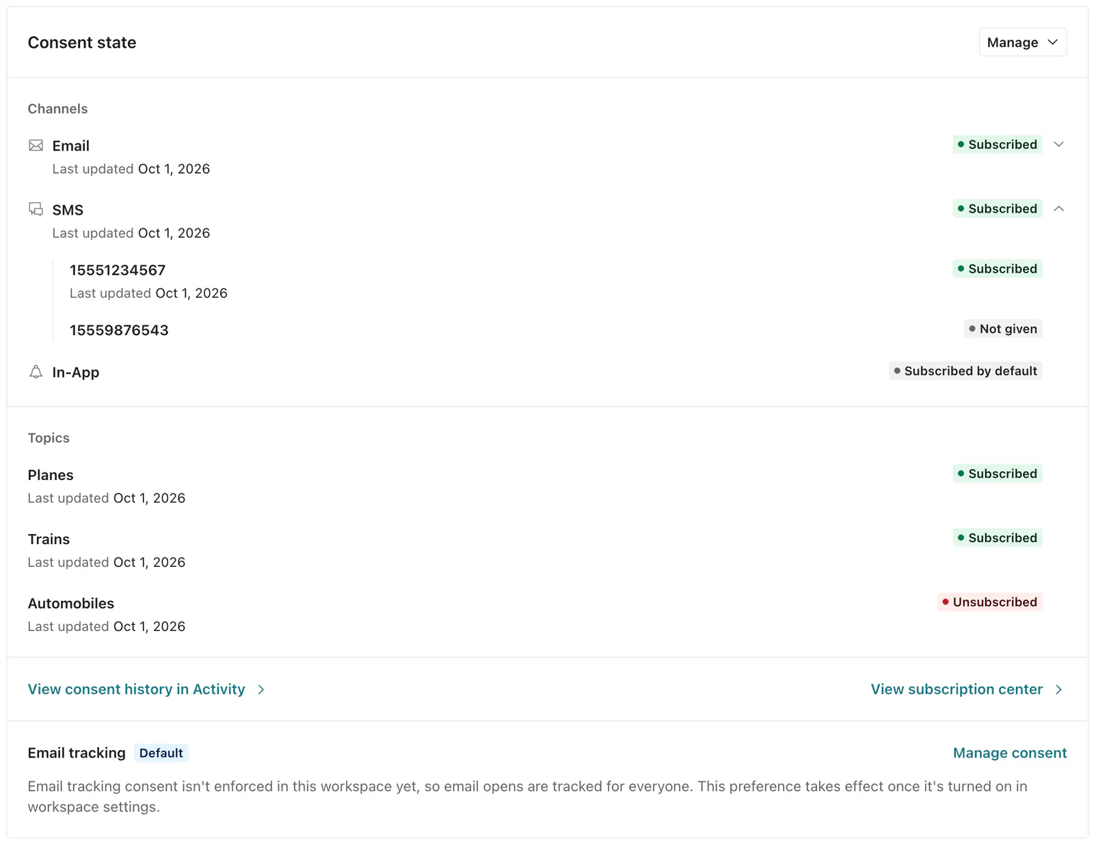1094x845 pixels.
Task: Collapse the SMS channel chevron
Action: pos(1058,209)
